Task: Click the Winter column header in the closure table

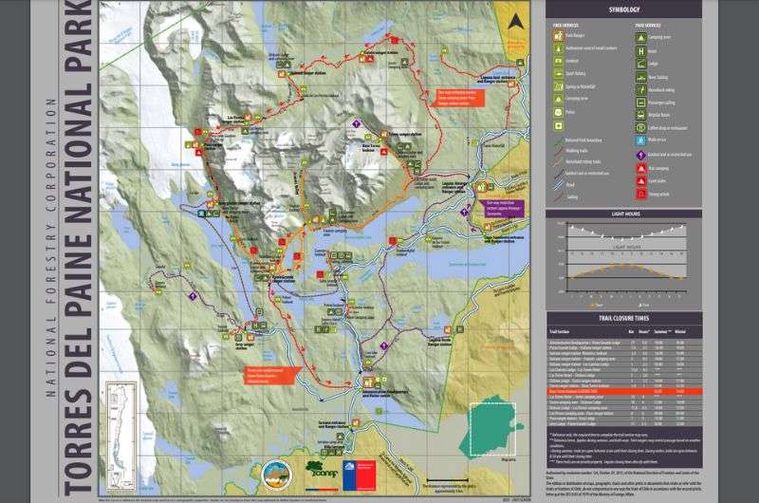Action: [x=679, y=332]
